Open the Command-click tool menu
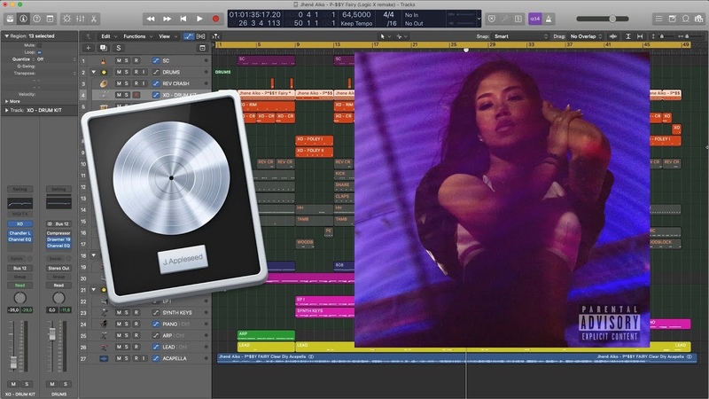709x399 pixels. click(x=401, y=36)
